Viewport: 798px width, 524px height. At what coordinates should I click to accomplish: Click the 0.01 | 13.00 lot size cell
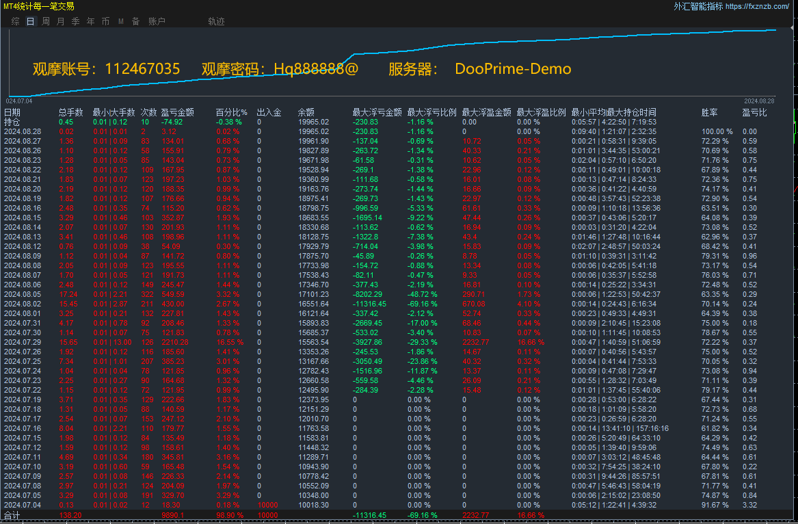click(112, 342)
